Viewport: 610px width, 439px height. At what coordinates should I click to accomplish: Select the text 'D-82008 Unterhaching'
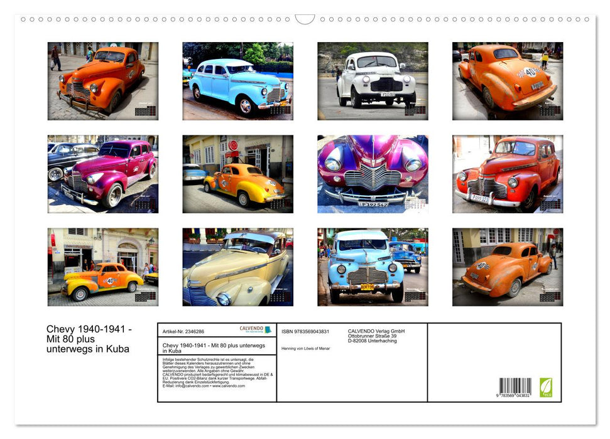tap(373, 341)
